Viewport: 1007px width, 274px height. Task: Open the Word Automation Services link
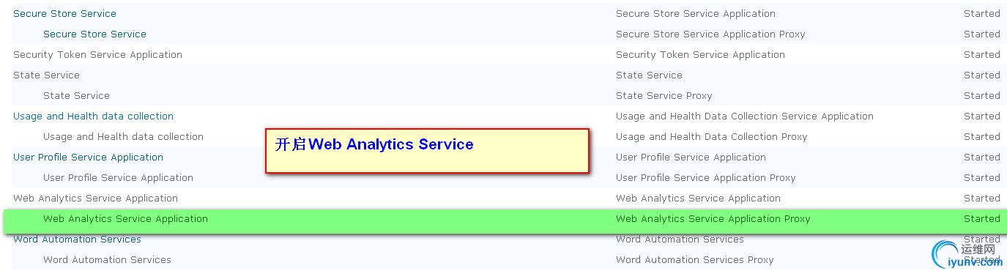point(77,239)
